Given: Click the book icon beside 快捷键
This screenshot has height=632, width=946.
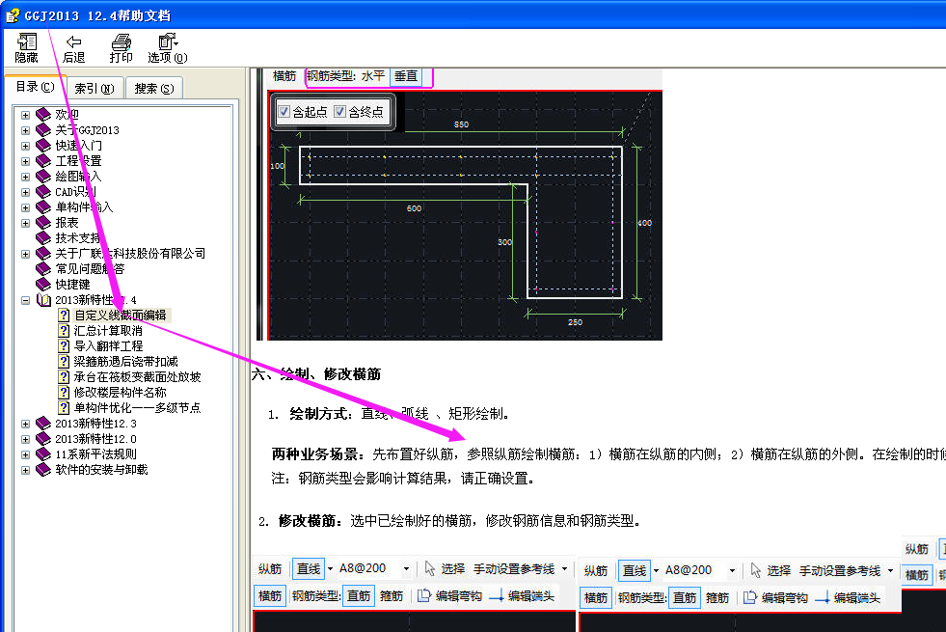Looking at the screenshot, I should click(x=42, y=284).
